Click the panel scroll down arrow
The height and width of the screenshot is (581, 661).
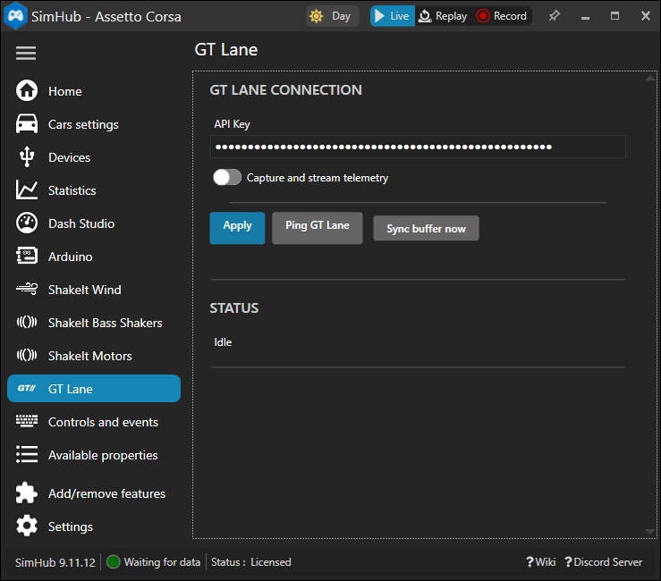coord(650,532)
